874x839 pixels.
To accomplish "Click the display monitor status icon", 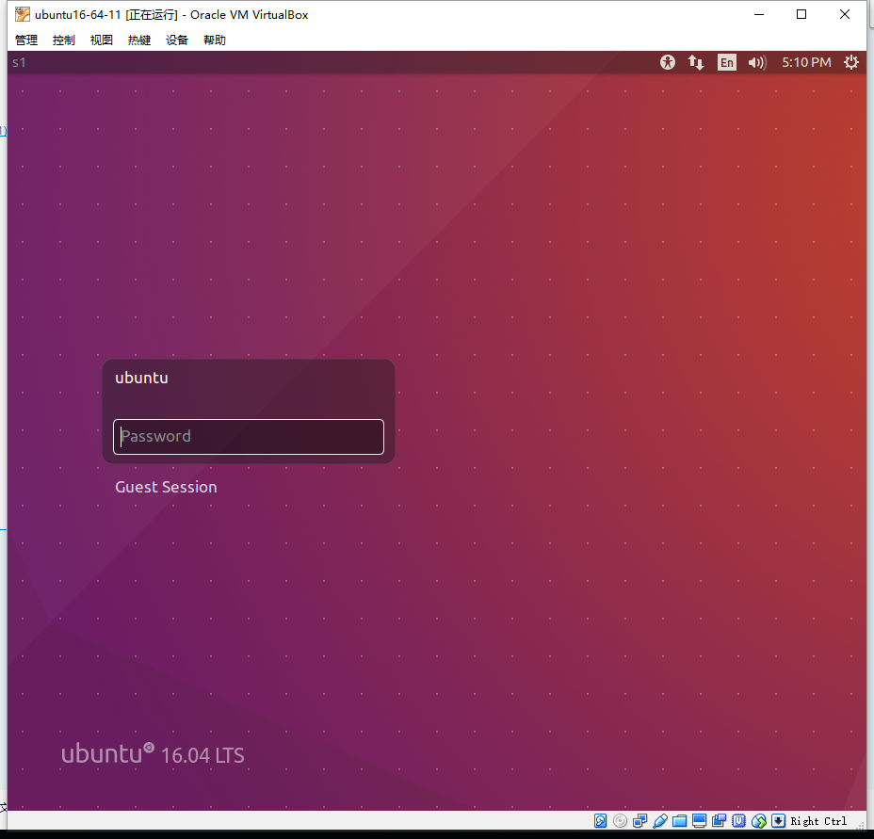I will point(699,820).
